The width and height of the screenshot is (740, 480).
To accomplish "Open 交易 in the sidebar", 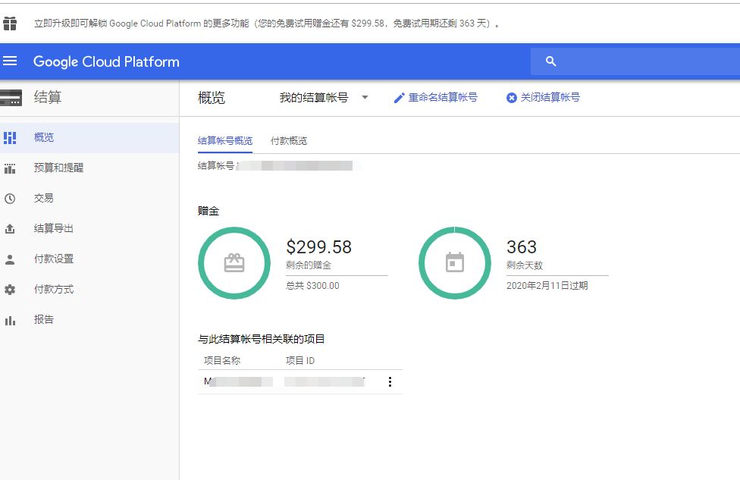I will 89,199.
